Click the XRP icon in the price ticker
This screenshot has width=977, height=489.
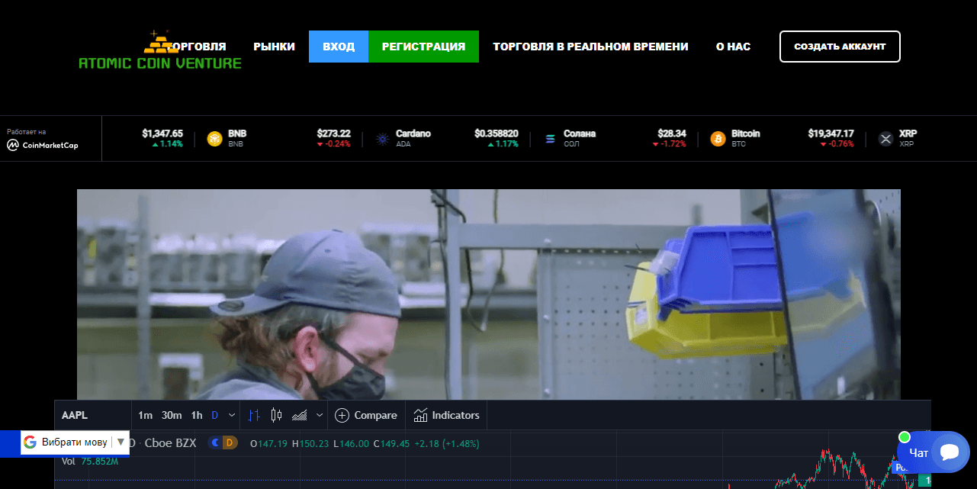point(885,139)
